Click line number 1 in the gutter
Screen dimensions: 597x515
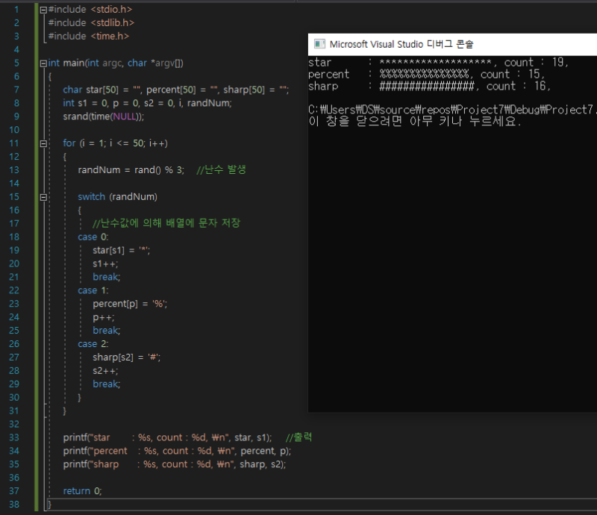tap(16, 9)
